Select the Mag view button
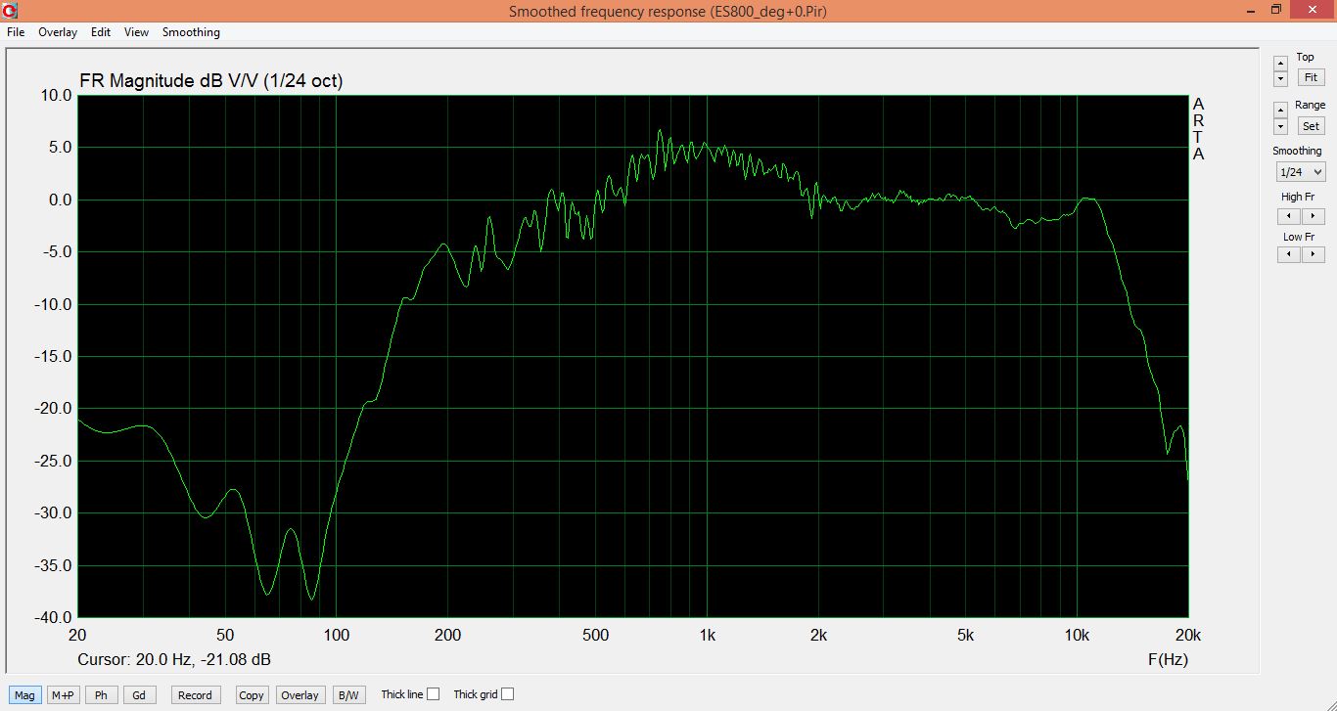1337x711 pixels. (x=24, y=695)
